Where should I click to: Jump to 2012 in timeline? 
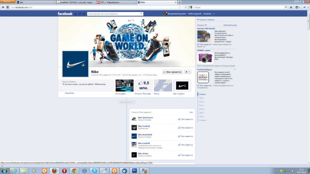202,102
